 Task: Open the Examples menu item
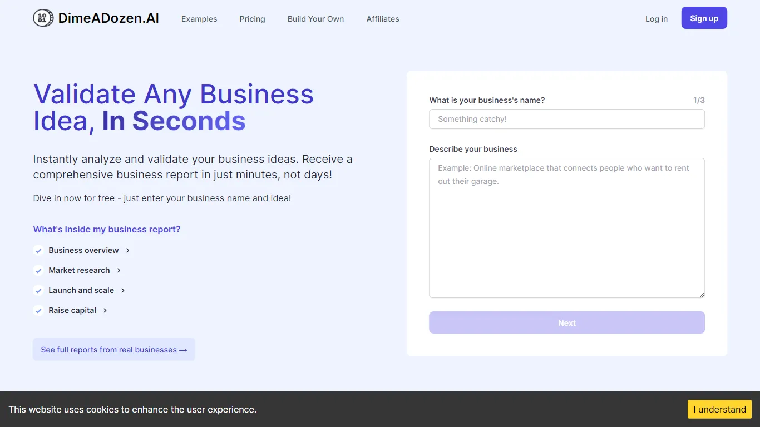pos(199,19)
